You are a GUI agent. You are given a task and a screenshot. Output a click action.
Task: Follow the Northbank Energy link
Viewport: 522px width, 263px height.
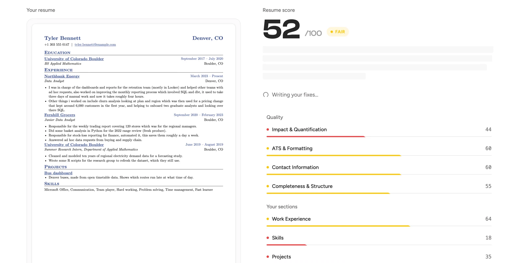pyautogui.click(x=62, y=76)
